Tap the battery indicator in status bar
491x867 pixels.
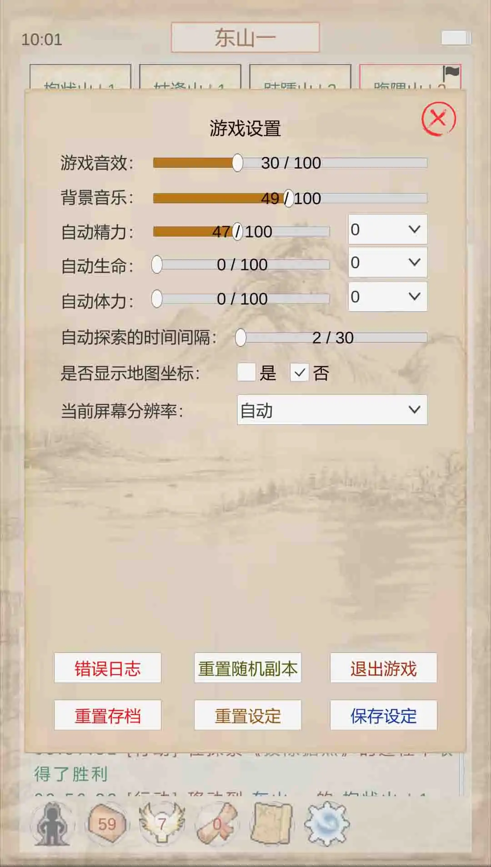[456, 38]
